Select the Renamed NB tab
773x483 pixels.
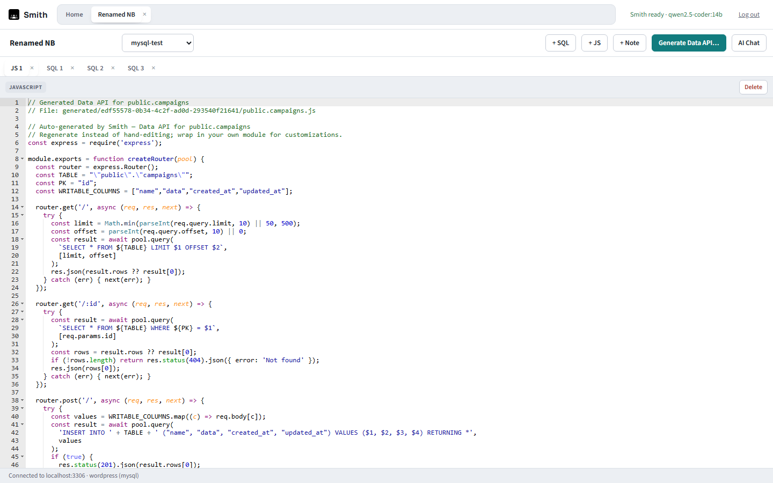tap(116, 14)
